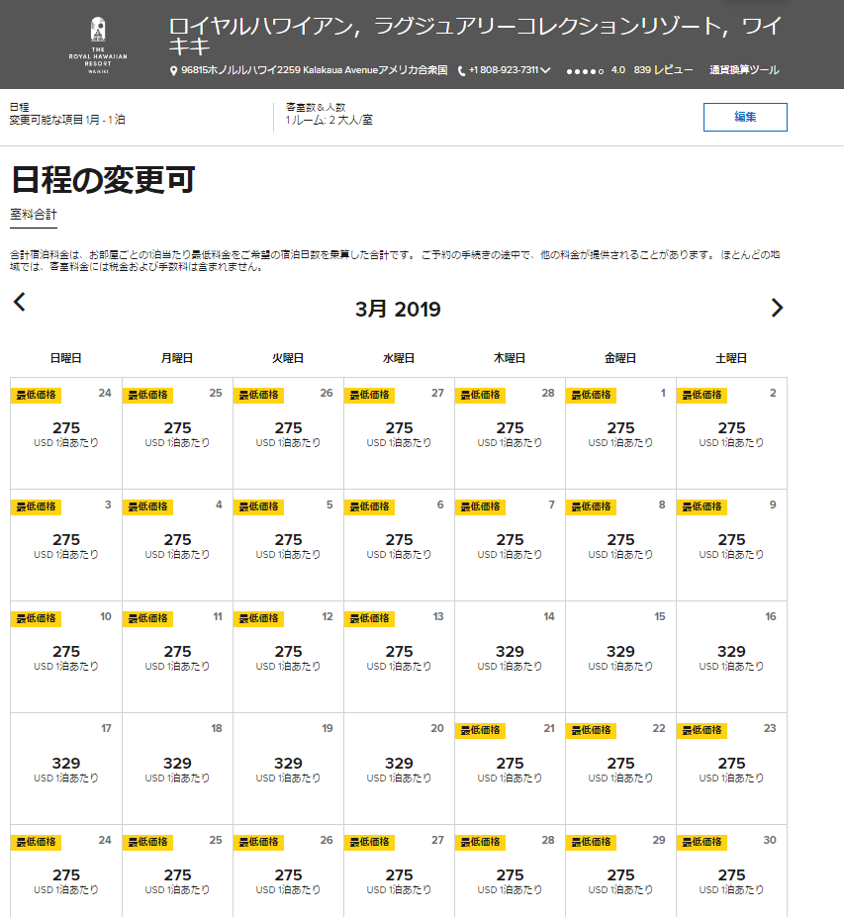Go to previous month with left arrow
Image resolution: width=844 pixels, height=917 pixels.
tap(20, 302)
